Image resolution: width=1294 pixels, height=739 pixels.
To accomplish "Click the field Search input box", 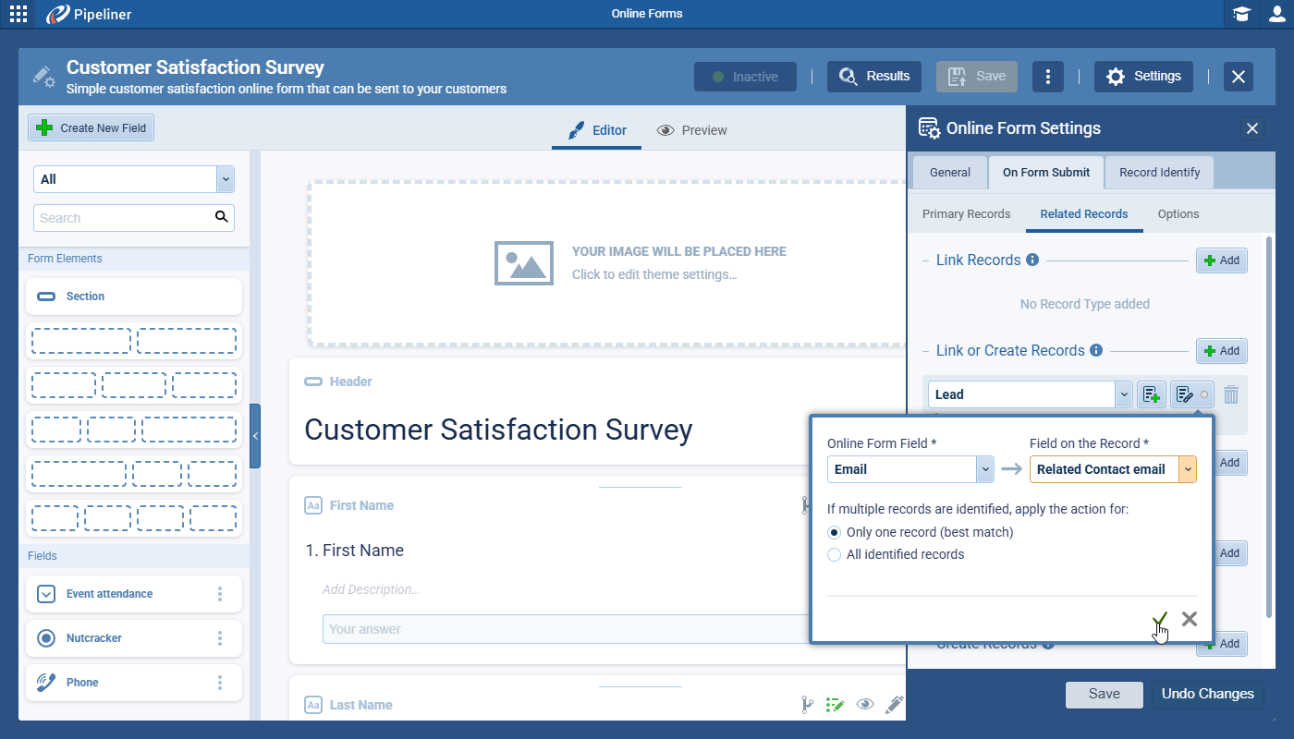I will coord(124,218).
